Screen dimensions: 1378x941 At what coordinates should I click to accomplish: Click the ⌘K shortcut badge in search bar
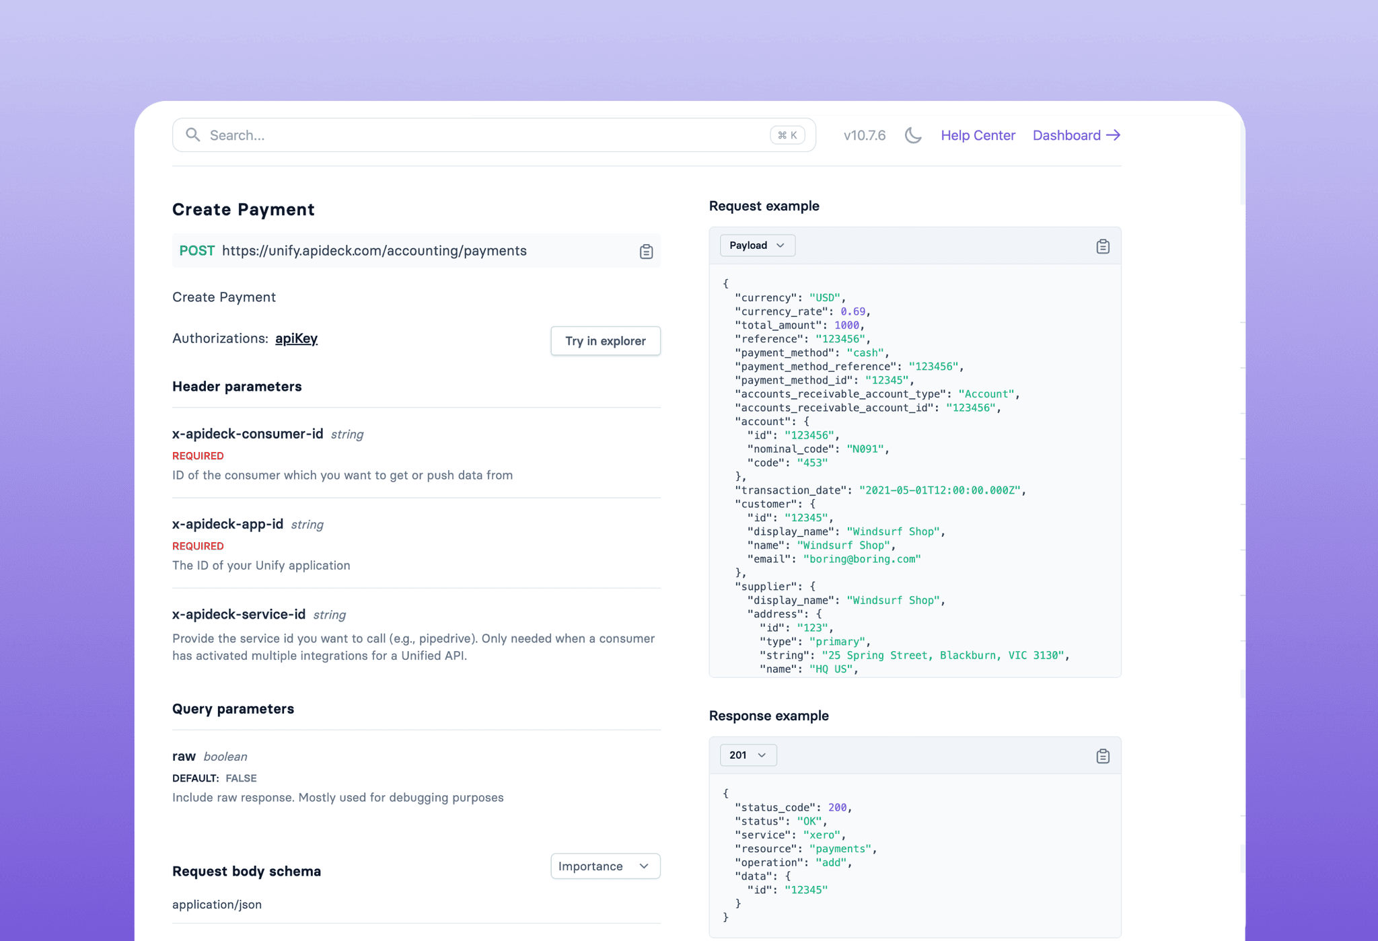(x=787, y=135)
